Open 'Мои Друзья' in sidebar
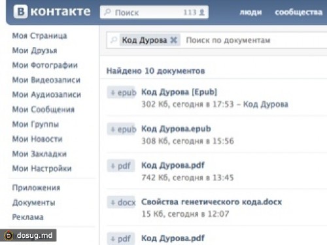This screenshot has height=245, width=327. (x=35, y=50)
